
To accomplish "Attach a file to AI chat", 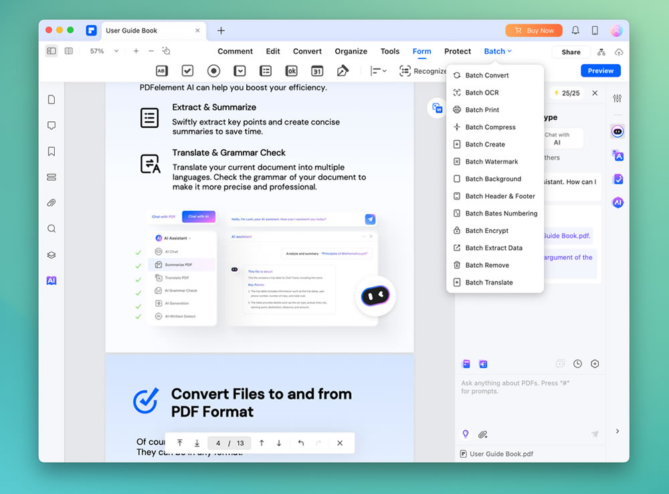I will coord(482,434).
